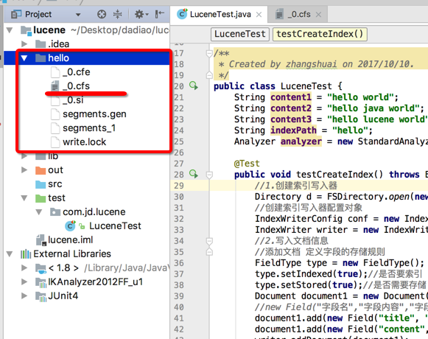The width and height of the screenshot is (428, 339).
Task: Expand the IKAnalyzer2012FF_u1 library
Action: tap(24, 282)
